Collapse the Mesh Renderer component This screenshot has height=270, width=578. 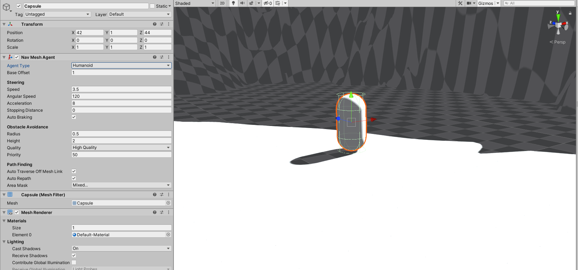click(x=4, y=212)
